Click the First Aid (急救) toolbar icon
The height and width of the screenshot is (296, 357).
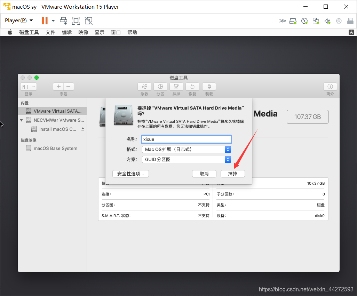tap(144, 87)
